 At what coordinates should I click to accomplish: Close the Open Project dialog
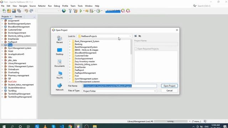click(177, 30)
